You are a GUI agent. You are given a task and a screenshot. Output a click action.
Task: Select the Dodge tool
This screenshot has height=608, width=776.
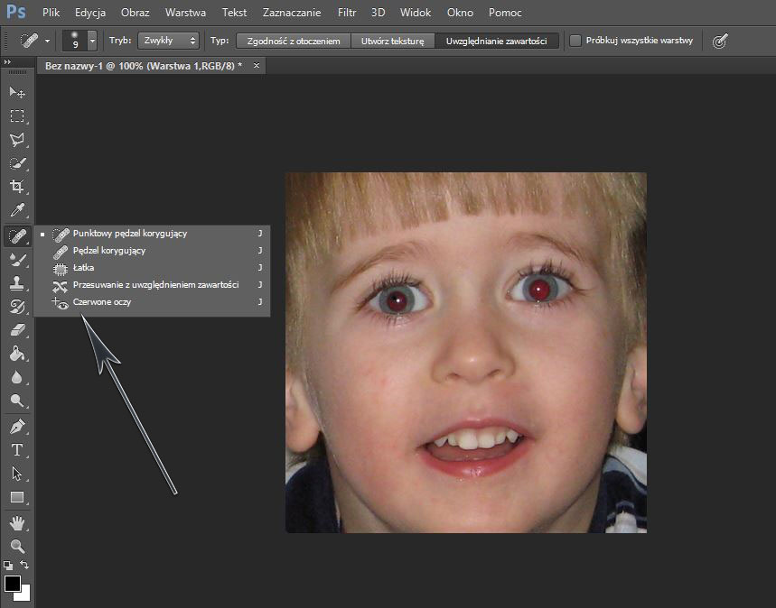click(17, 401)
